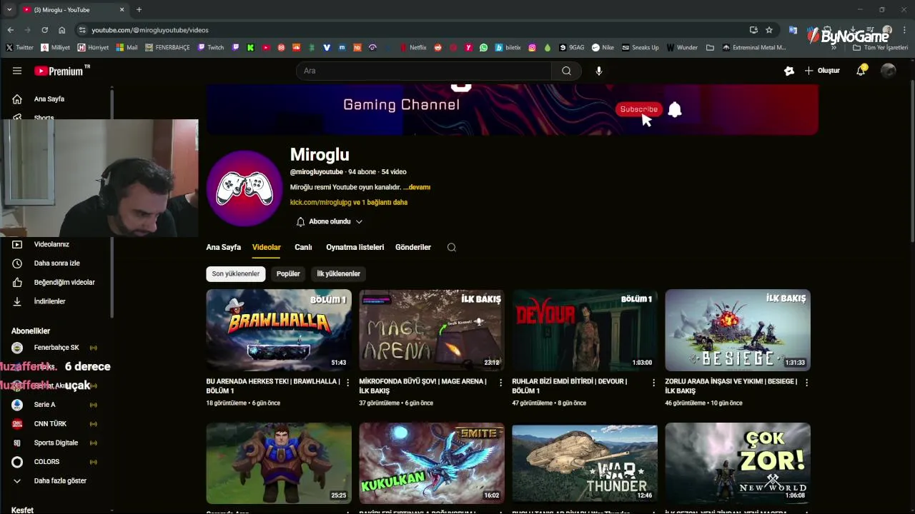Open the notifications bell in YouTube header

(861, 71)
